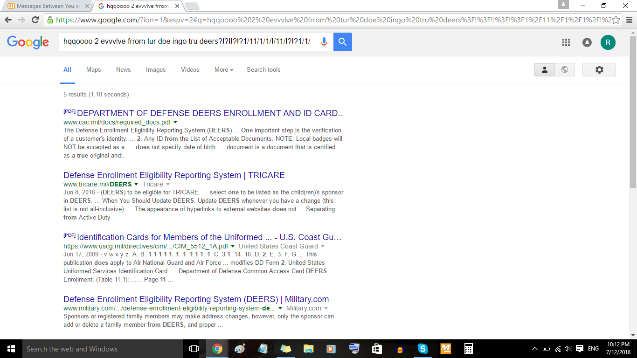Screen dimensions: 637x358
Task: Select the All results tab
Action: (x=67, y=69)
